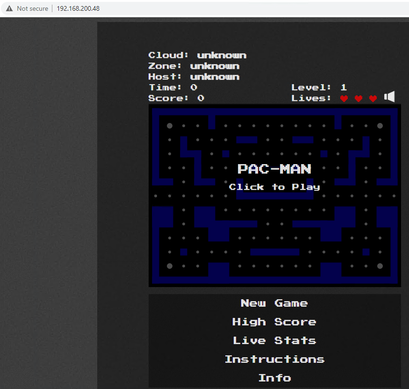This screenshot has height=389, width=409.
Task: Click the middle red heart life icon
Action: pos(359,98)
